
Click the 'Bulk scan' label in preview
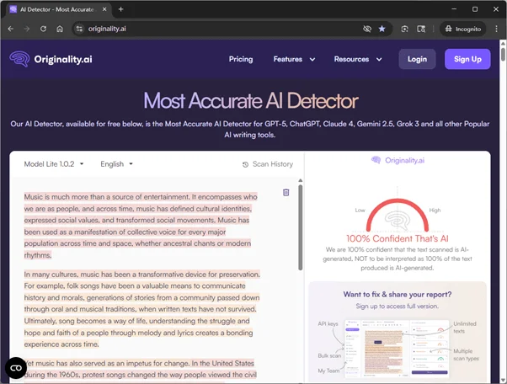click(x=329, y=355)
